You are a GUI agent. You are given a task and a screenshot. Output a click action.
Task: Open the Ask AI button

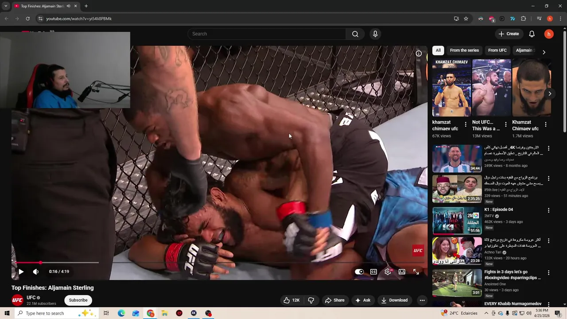tap(362, 300)
